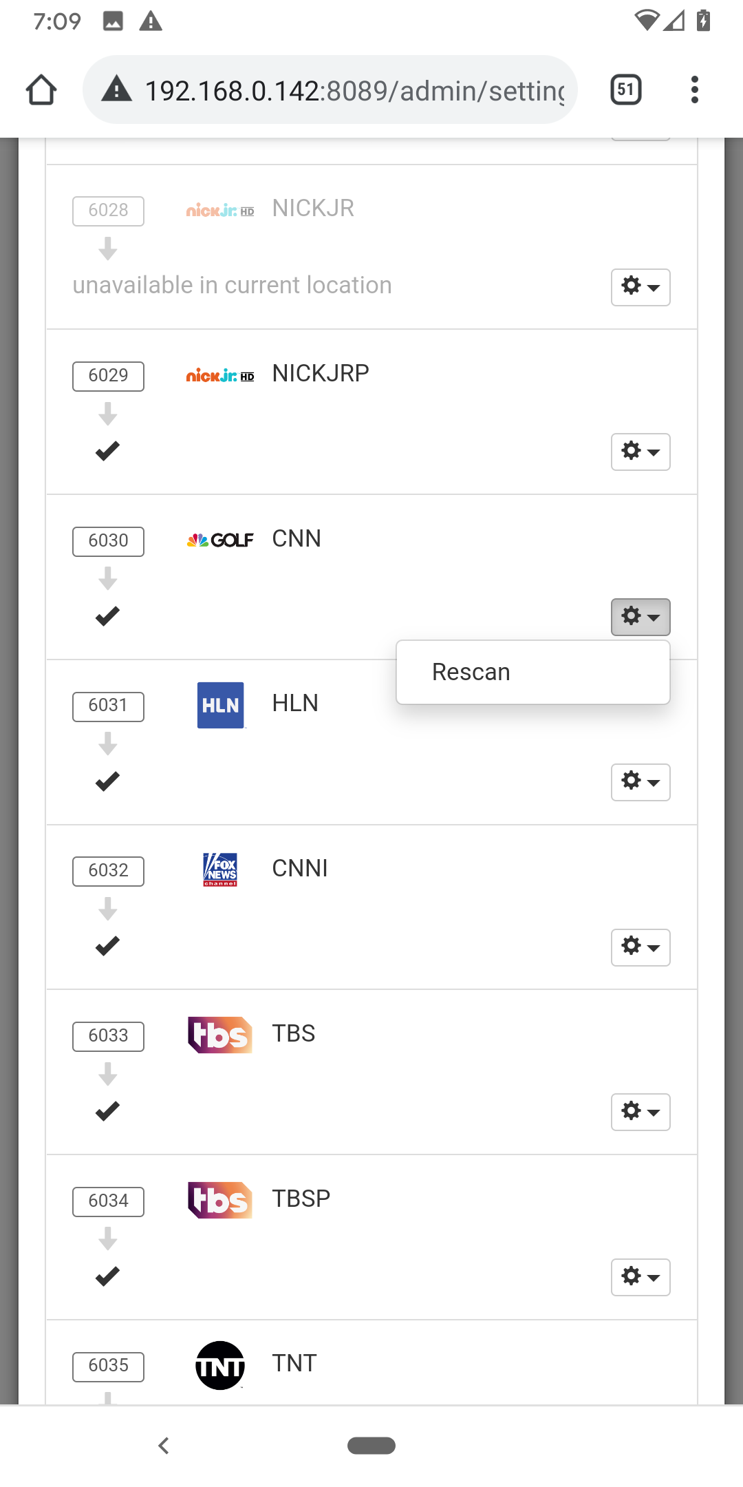
Task: Collapse the open CNN gear menu
Action: tap(640, 617)
